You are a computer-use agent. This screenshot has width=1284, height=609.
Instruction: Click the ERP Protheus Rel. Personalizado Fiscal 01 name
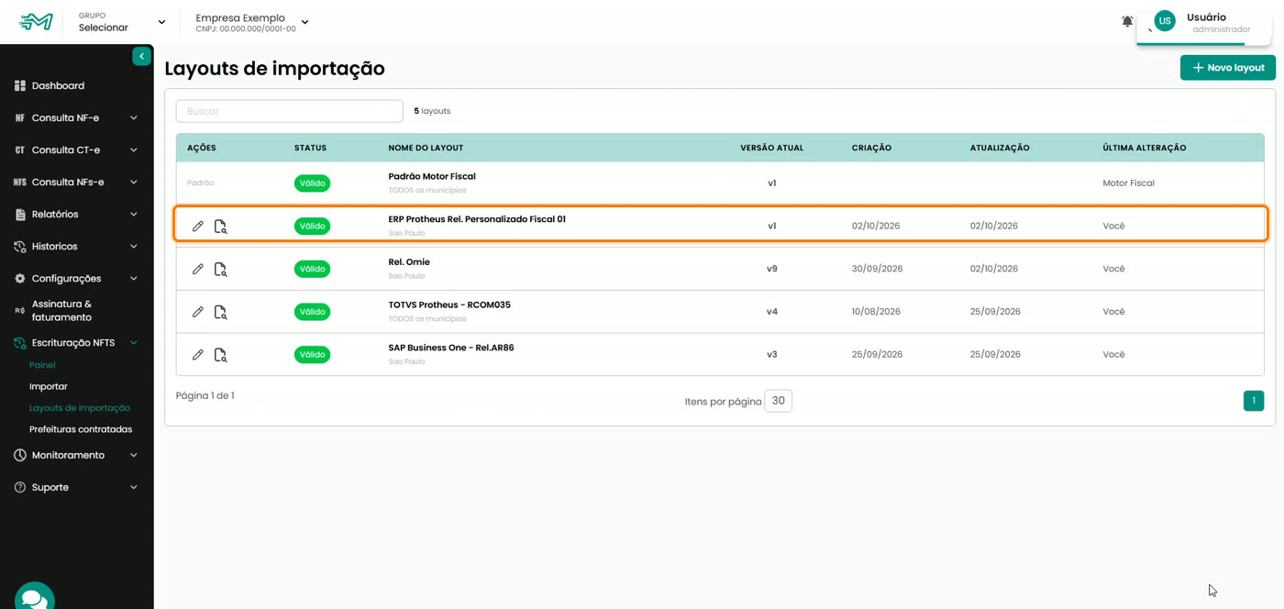pos(477,219)
